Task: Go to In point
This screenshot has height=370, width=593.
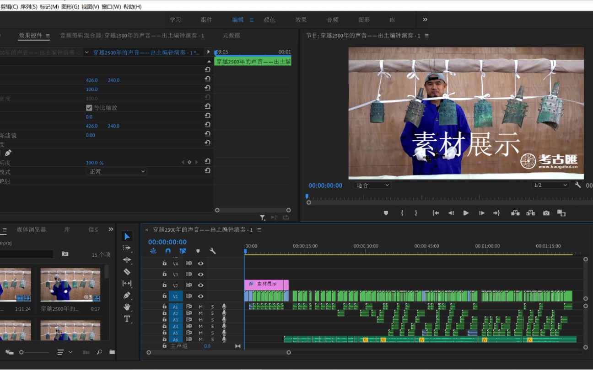Action: coord(436,213)
